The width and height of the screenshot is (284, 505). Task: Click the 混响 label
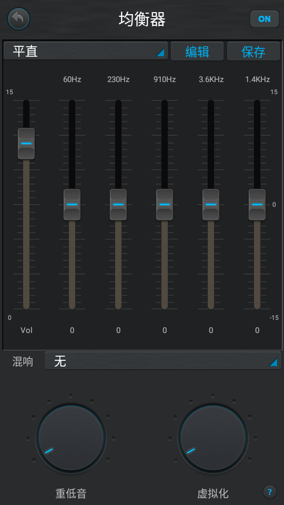tap(23, 362)
